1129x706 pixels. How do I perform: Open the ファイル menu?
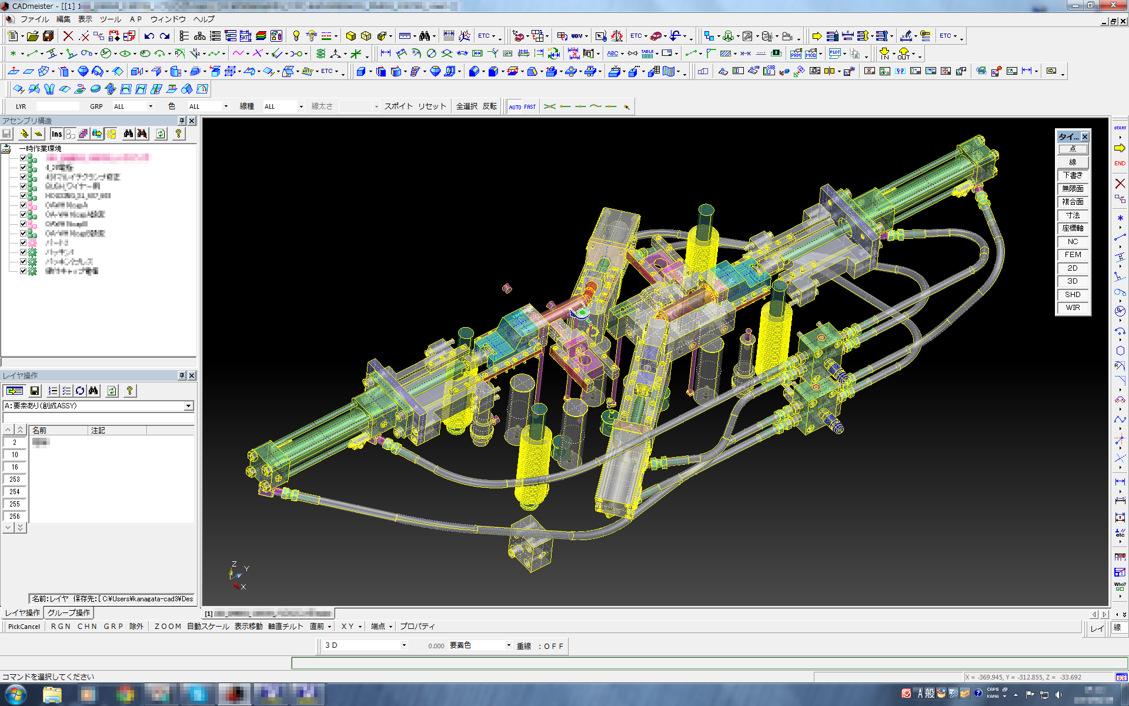coord(35,19)
